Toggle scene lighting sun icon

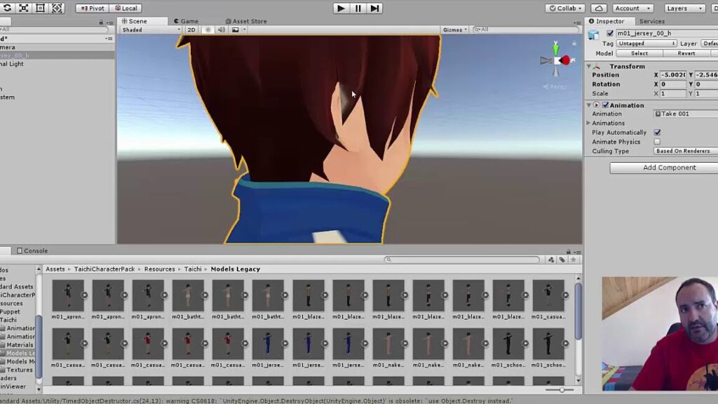tap(208, 29)
